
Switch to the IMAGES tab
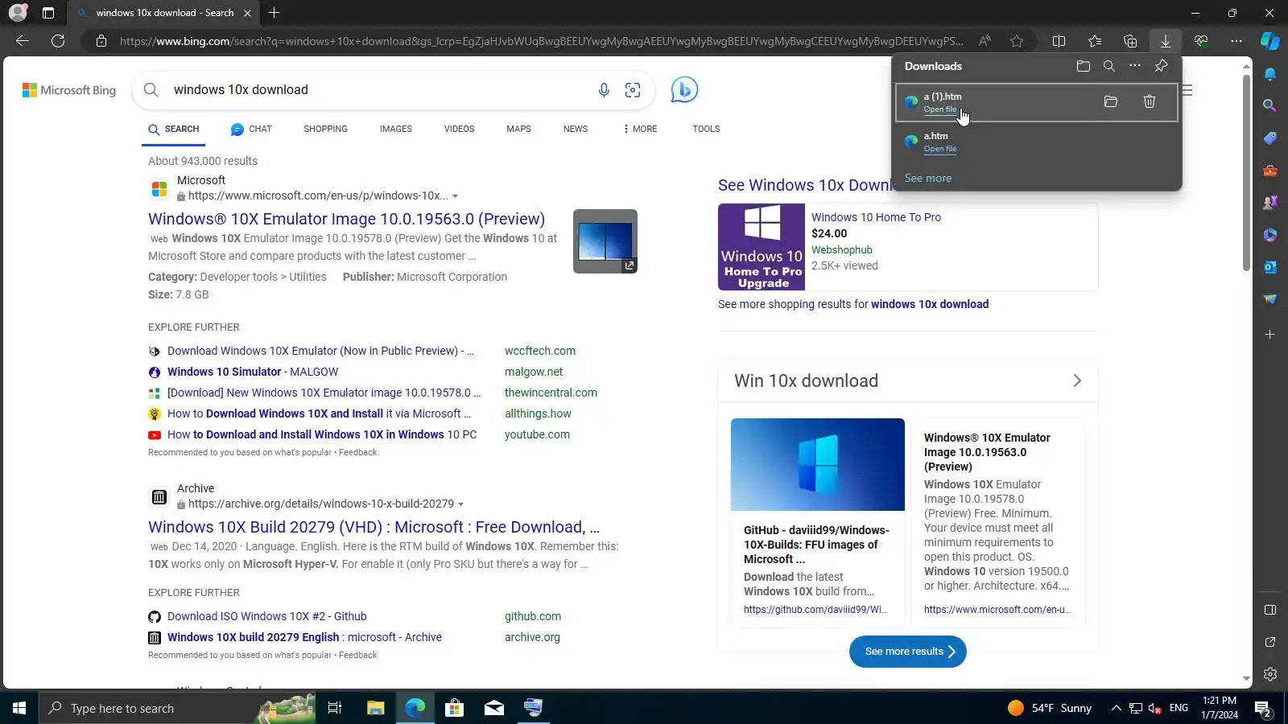(396, 129)
